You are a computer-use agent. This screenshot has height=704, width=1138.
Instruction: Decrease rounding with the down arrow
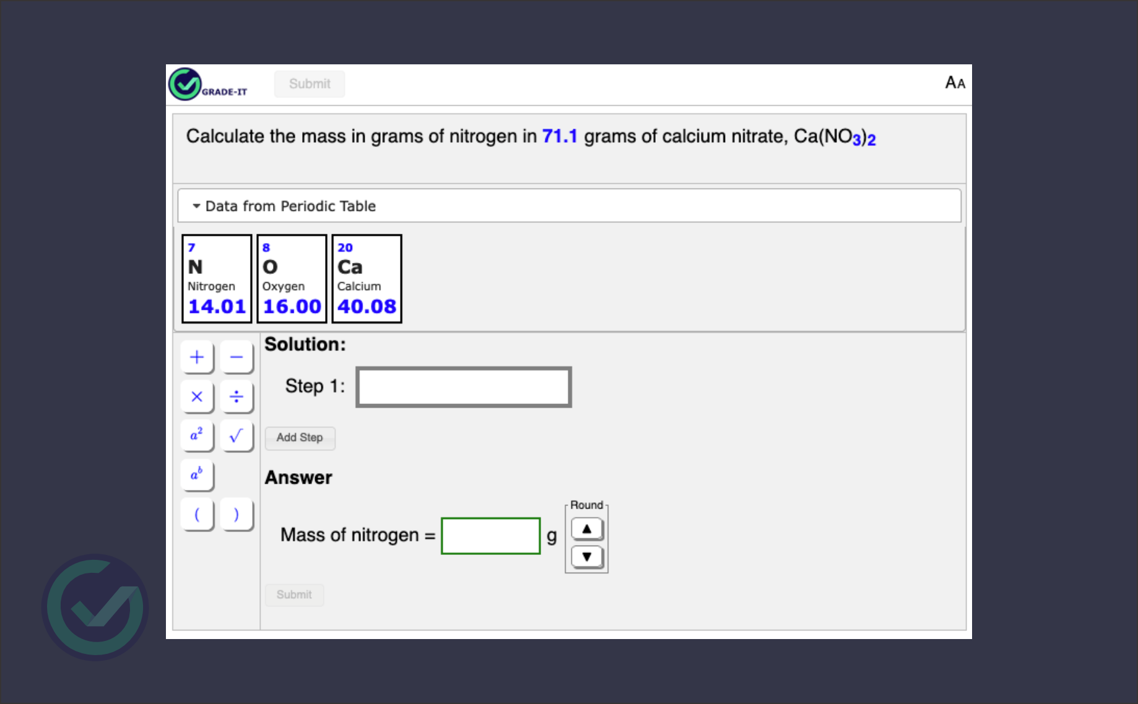click(x=586, y=556)
